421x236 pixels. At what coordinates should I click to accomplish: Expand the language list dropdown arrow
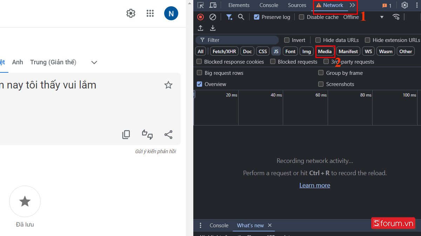click(x=94, y=62)
